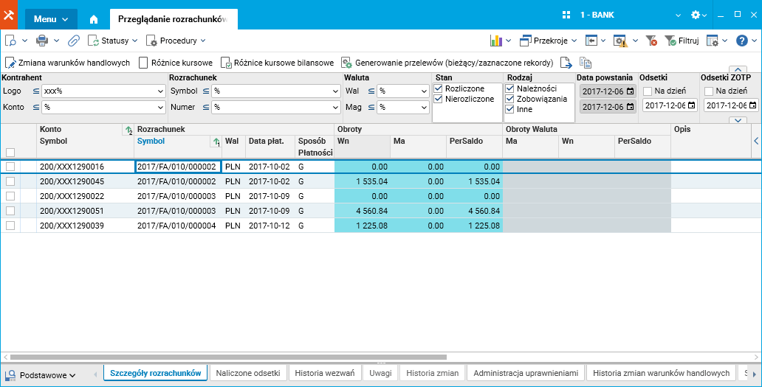Click Różnice kursowe bilansowe button
The image size is (762, 387).
pos(278,63)
